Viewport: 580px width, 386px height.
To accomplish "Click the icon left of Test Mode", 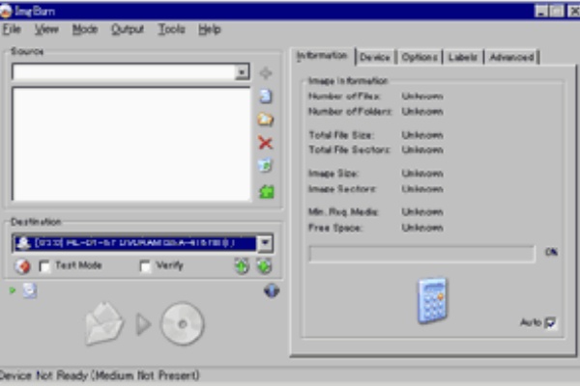I will pyautogui.click(x=22, y=266).
